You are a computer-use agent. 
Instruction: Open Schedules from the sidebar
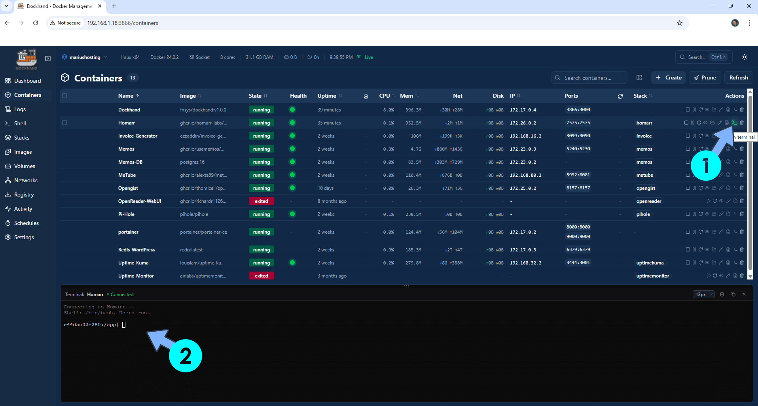click(x=26, y=223)
